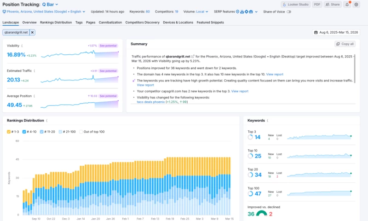Toggle the Share of Voice switch
This screenshot has width=368, height=221.
289,12
